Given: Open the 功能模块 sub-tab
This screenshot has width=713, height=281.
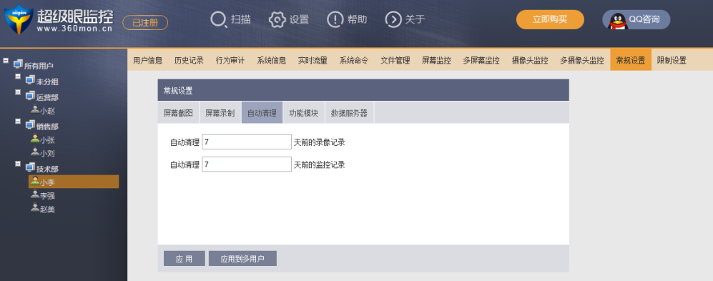Looking at the screenshot, I should click(304, 113).
